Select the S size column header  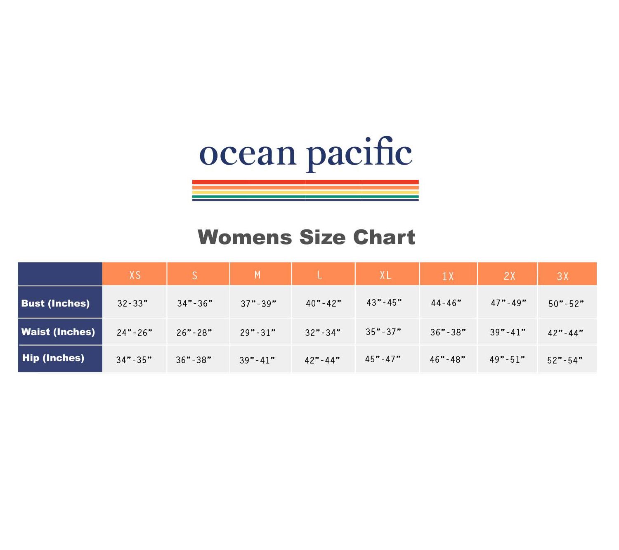195,275
